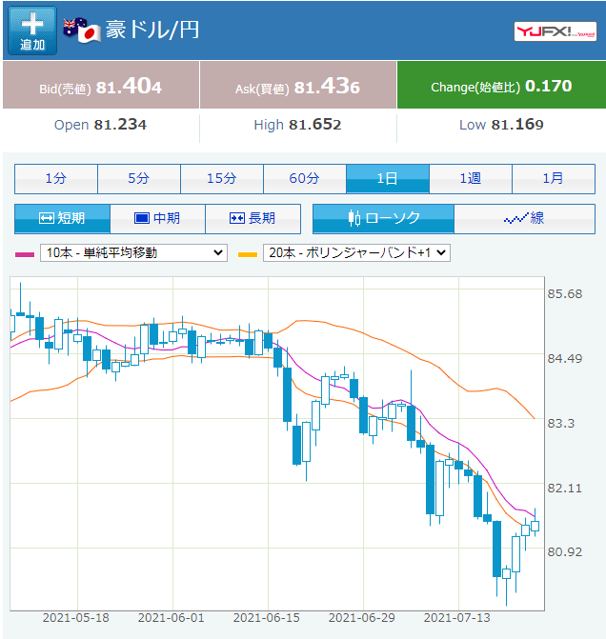Switch chart to 線 line style
The width and height of the screenshot is (606, 639).
(x=524, y=219)
